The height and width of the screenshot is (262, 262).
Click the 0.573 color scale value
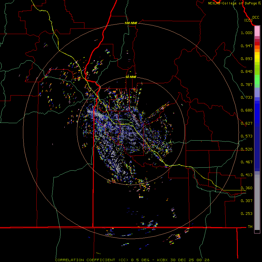(x=247, y=136)
